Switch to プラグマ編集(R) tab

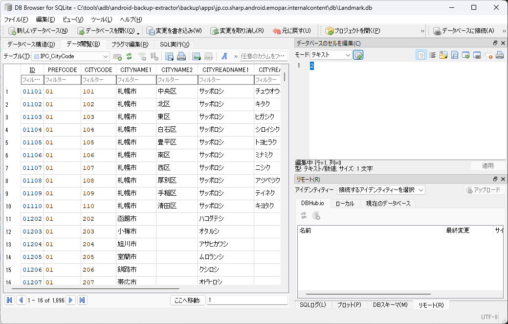[130, 45]
